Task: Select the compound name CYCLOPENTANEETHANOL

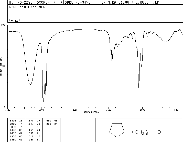Action: pyautogui.click(x=29, y=7)
